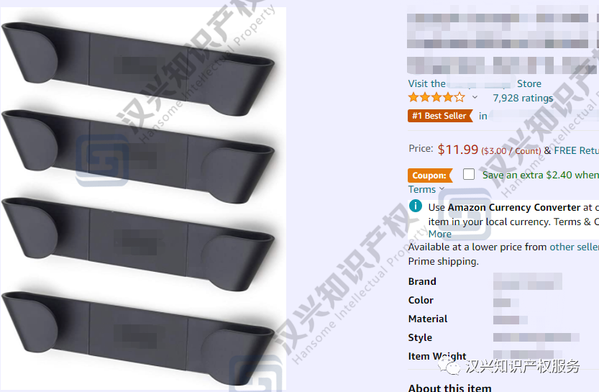Click the orange Coupon badge
Viewport: 599px width, 392px height.
click(430, 176)
